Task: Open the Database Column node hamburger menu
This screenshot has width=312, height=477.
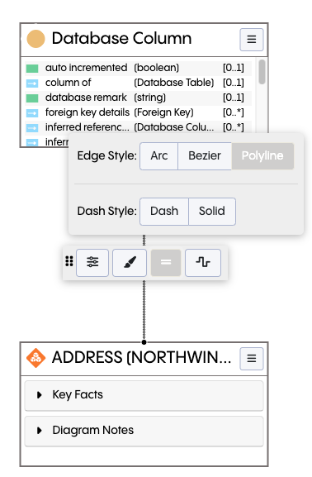Action: tap(251, 40)
